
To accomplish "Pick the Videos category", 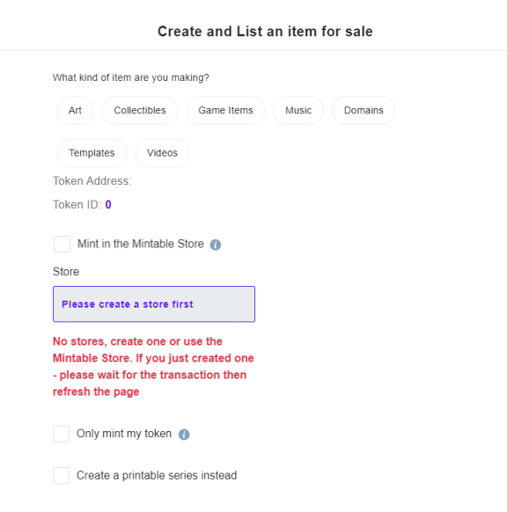I will (x=162, y=153).
